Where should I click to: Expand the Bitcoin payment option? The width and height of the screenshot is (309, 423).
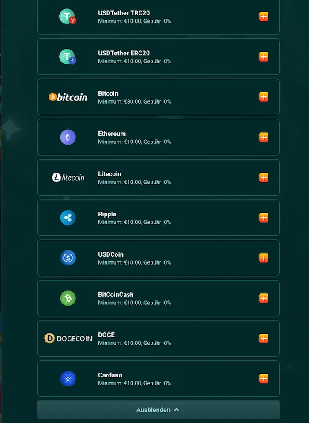coord(264,97)
